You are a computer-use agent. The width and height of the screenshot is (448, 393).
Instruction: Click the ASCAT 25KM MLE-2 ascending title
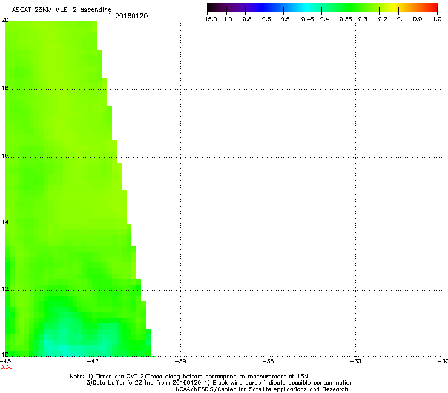62,10
